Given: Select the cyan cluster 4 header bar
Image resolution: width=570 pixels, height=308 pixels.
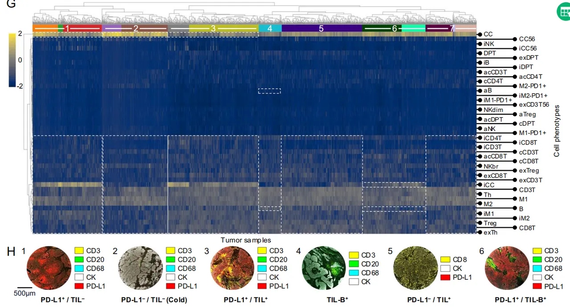Looking at the screenshot, I should [270, 28].
